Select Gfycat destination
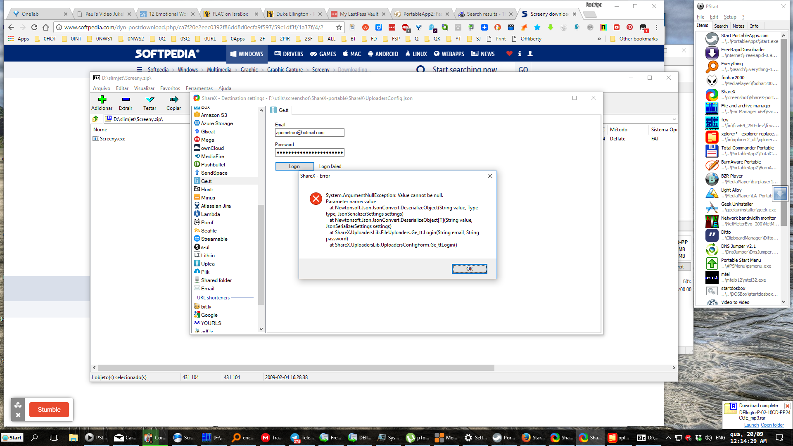The width and height of the screenshot is (793, 446). tap(208, 131)
